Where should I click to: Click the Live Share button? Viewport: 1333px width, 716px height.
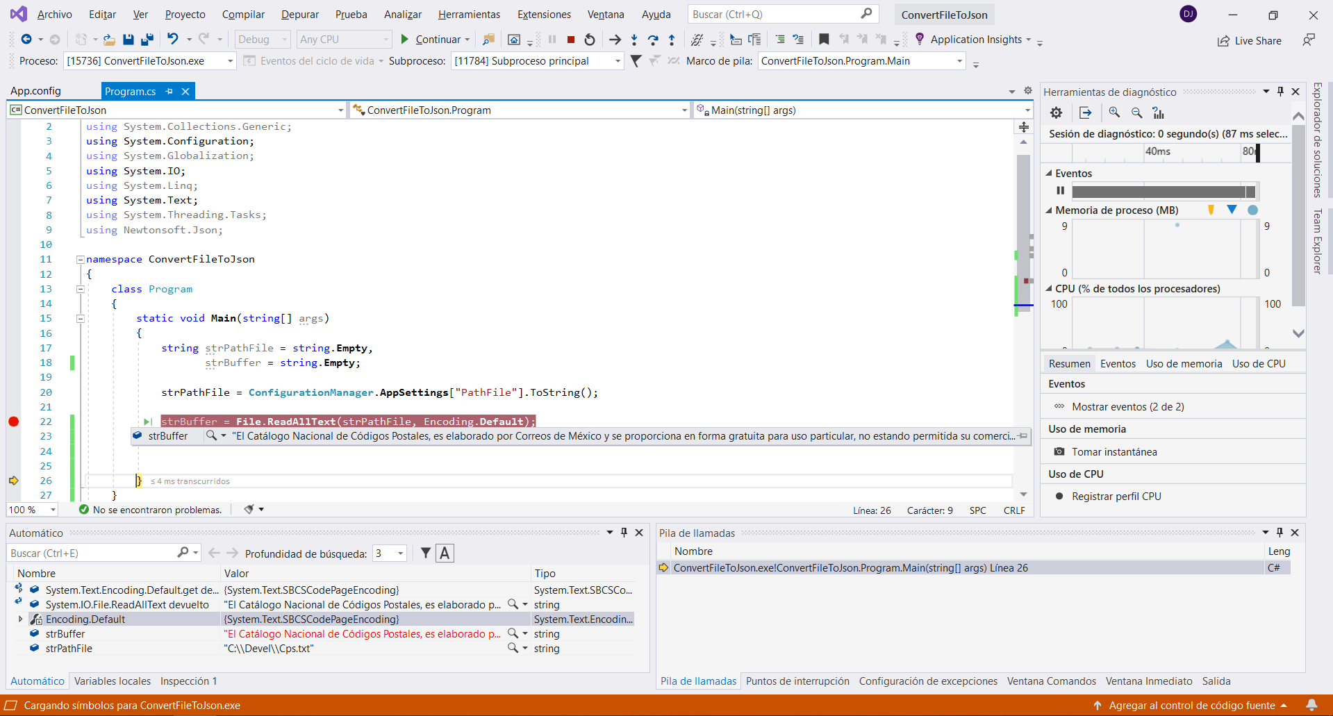pyautogui.click(x=1249, y=40)
